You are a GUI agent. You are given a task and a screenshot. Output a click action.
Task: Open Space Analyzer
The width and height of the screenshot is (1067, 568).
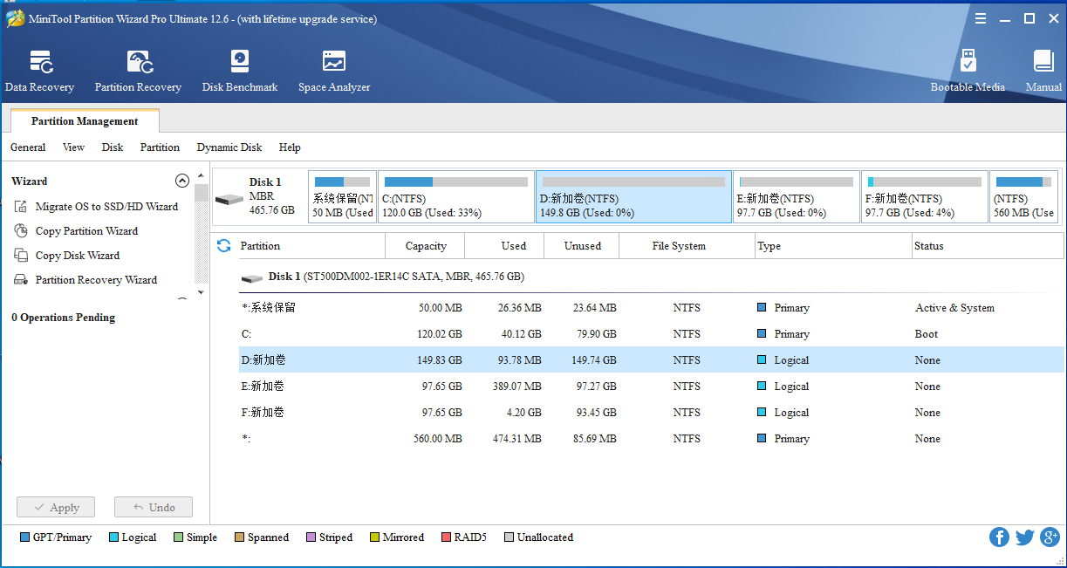(x=334, y=72)
